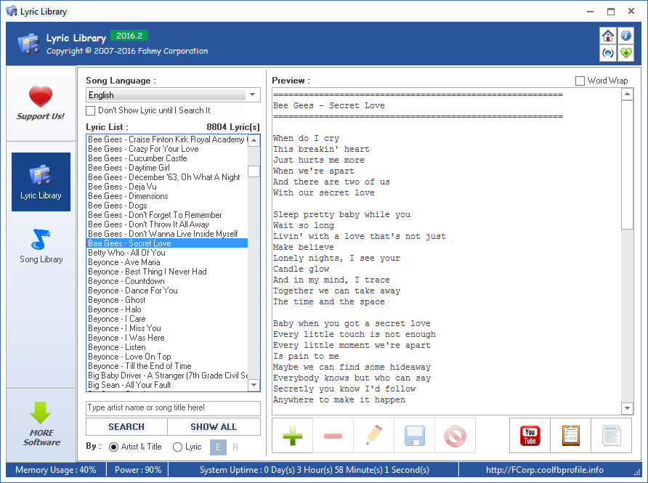Click the SEARCH button
Viewport: 648px width, 483px height.
pos(126,427)
